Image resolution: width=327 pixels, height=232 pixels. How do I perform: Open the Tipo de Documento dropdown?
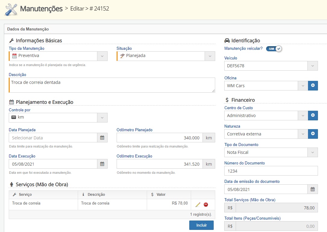tap(313, 152)
